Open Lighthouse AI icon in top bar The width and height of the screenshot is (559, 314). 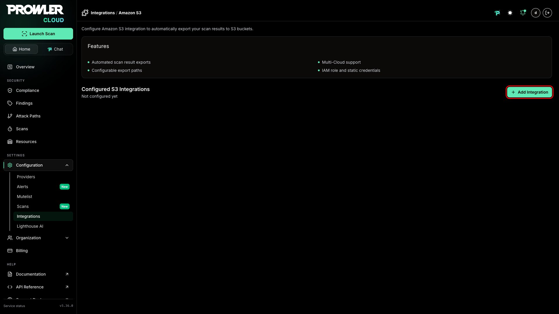pos(497,13)
